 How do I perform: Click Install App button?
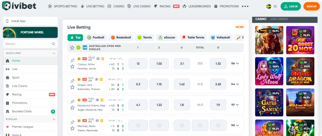point(30,21)
